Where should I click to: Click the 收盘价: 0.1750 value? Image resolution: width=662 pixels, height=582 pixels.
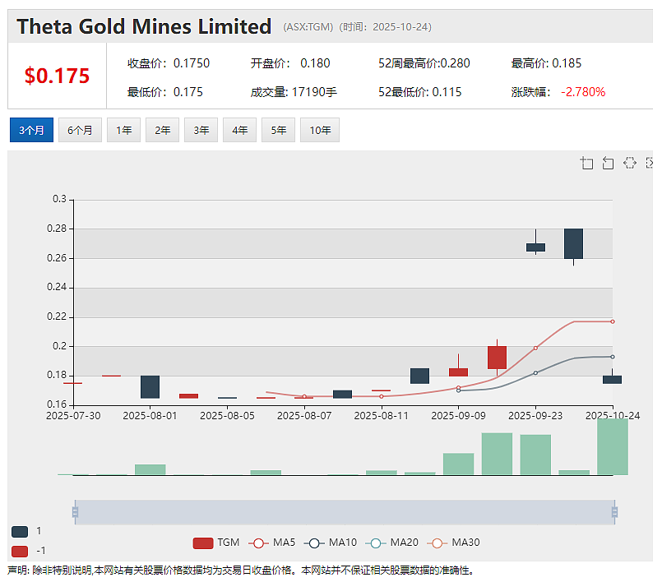point(169,63)
